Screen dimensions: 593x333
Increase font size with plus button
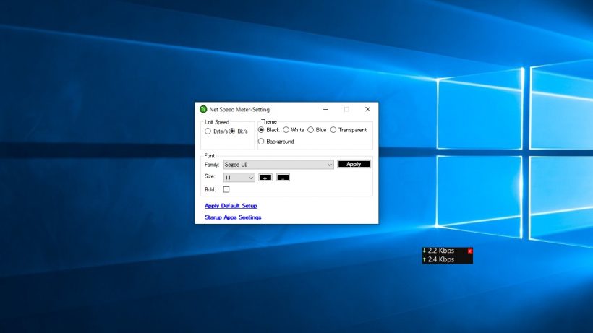click(265, 178)
